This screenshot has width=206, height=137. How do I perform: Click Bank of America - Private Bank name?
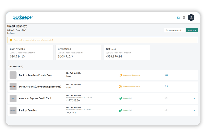click(36, 75)
